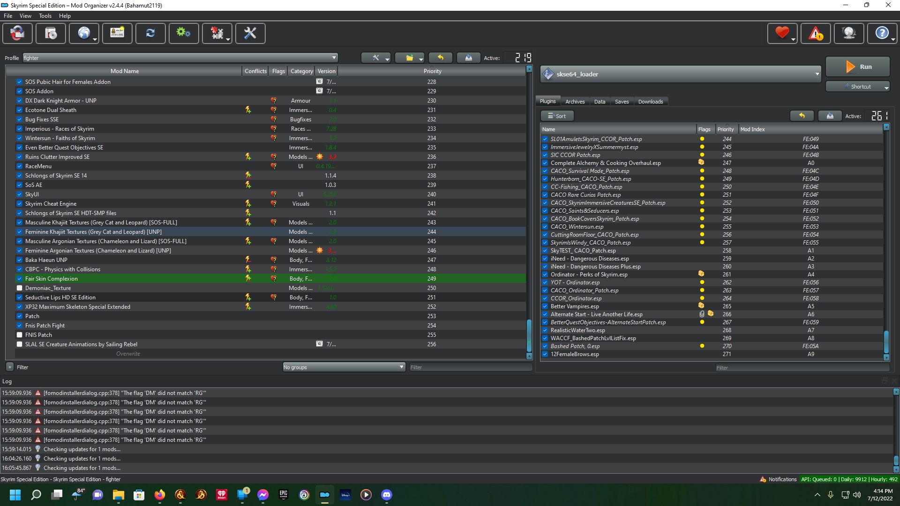Open the File menu
900x506 pixels.
pos(8,16)
